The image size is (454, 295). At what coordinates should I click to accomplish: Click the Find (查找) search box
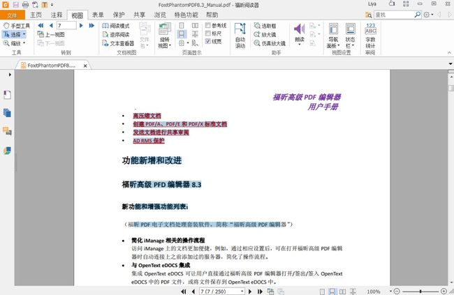[394, 15]
